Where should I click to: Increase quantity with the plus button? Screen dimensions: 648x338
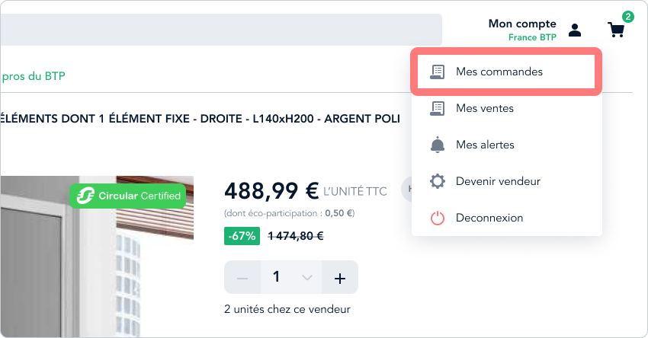pyautogui.click(x=340, y=277)
